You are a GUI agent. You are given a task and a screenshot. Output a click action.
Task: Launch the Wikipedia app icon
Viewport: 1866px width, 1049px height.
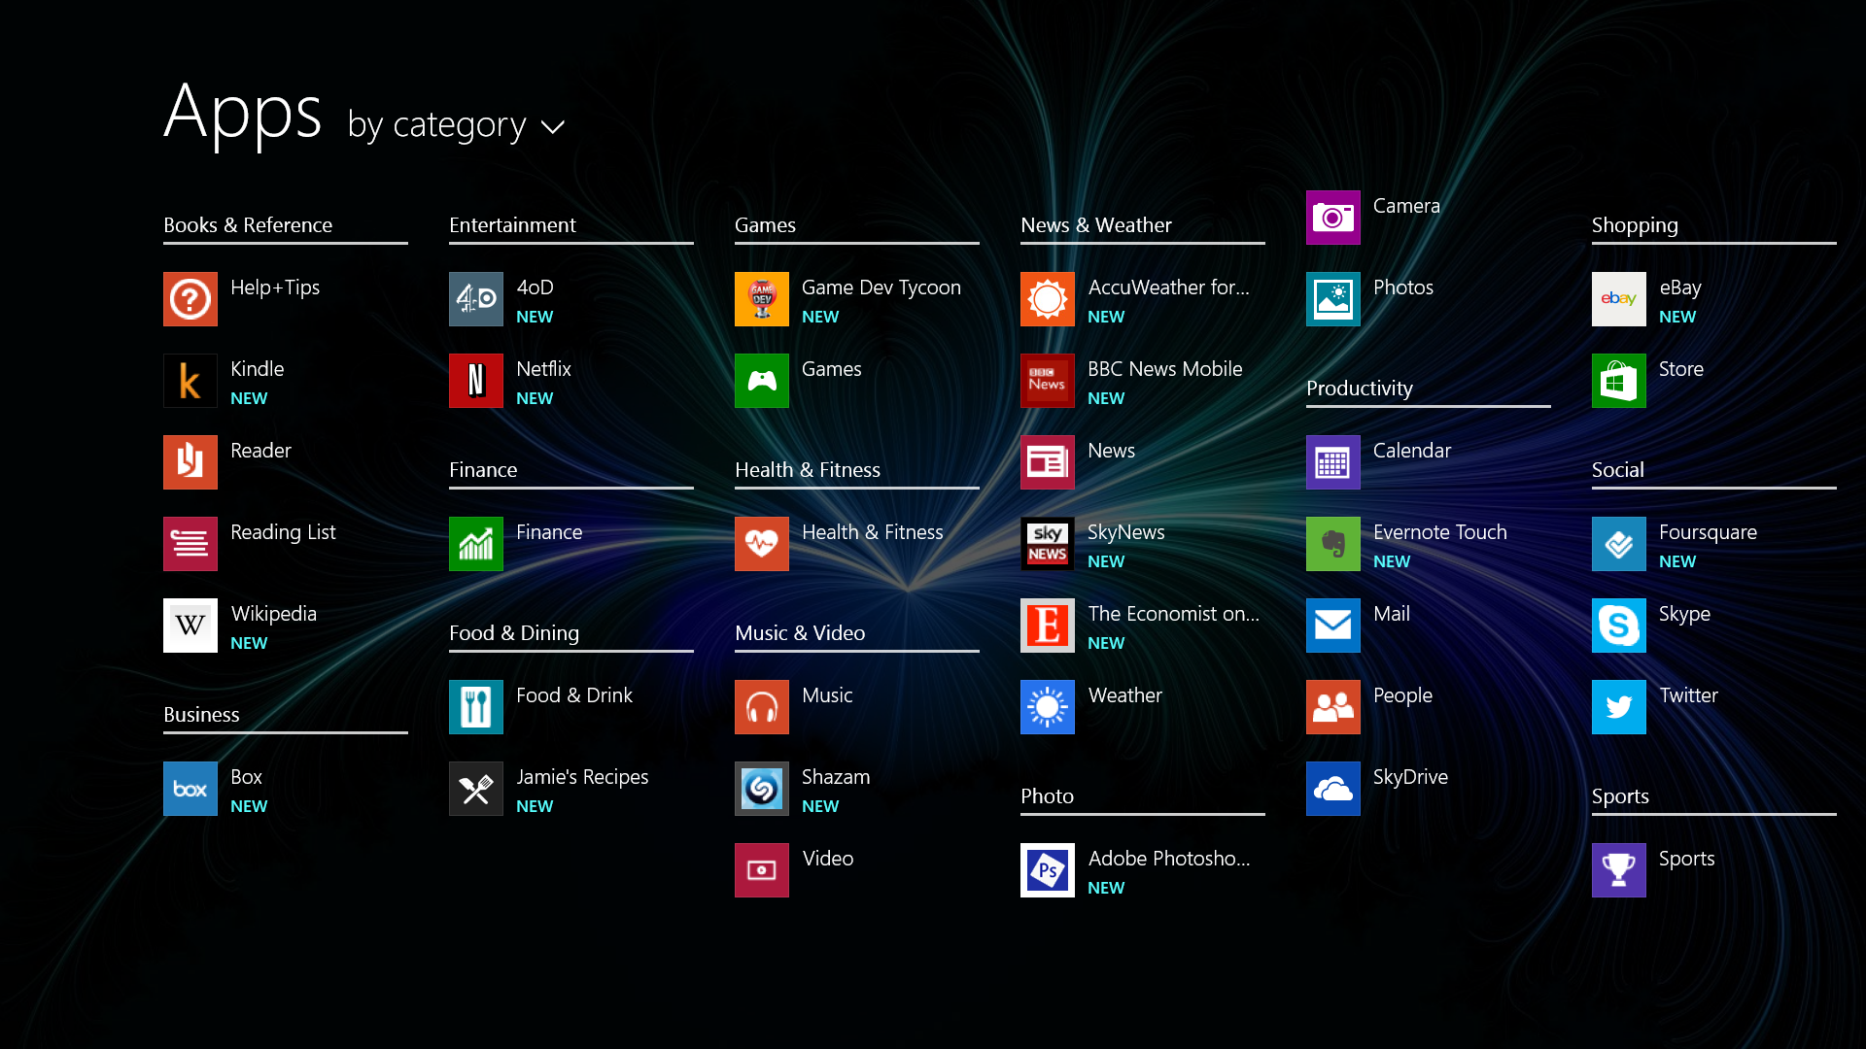190,626
